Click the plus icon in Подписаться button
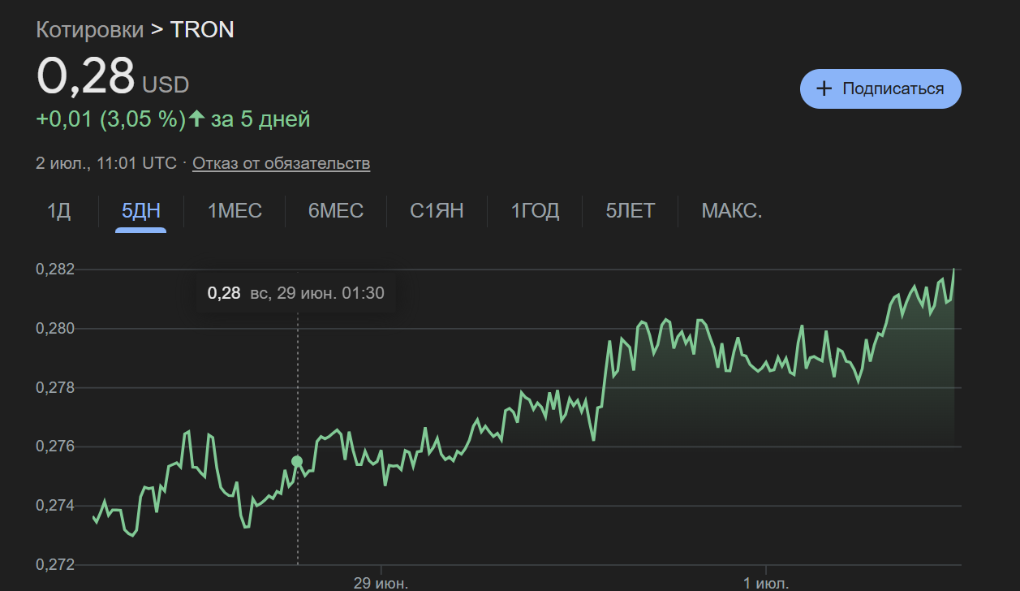1020x591 pixels. (824, 88)
